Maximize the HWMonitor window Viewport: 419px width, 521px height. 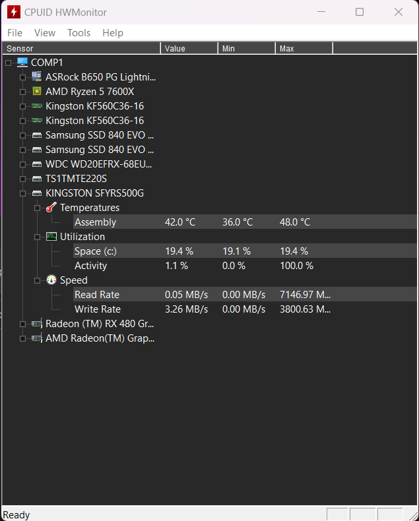click(360, 13)
